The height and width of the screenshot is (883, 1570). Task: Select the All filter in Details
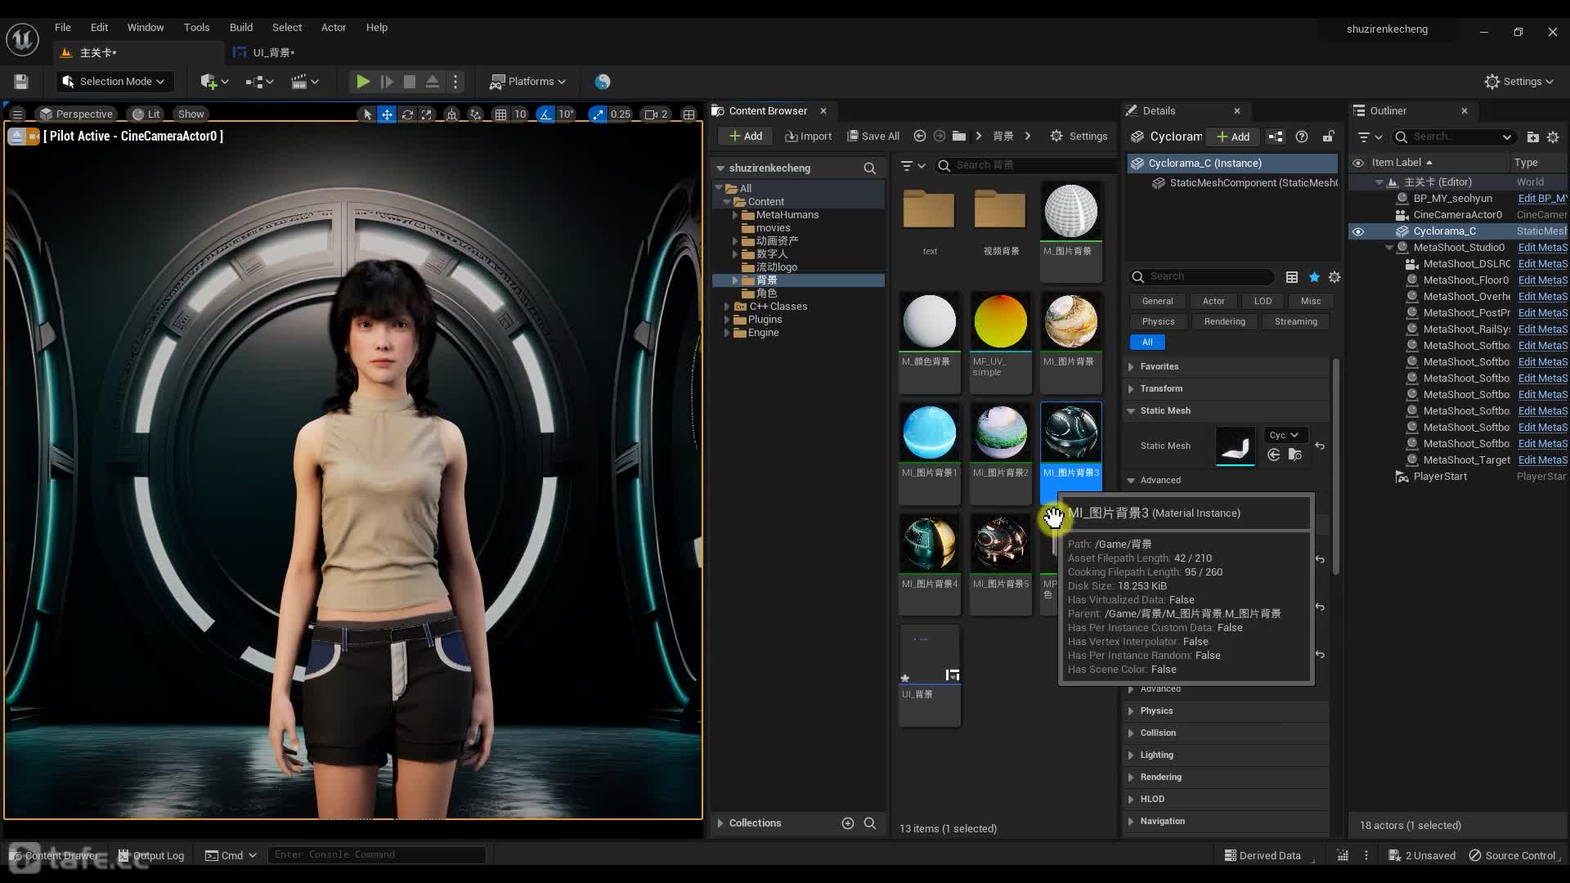pyautogui.click(x=1147, y=342)
